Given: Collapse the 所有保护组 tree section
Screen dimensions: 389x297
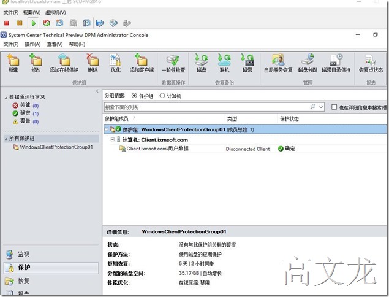Looking at the screenshot, I should (6, 139).
